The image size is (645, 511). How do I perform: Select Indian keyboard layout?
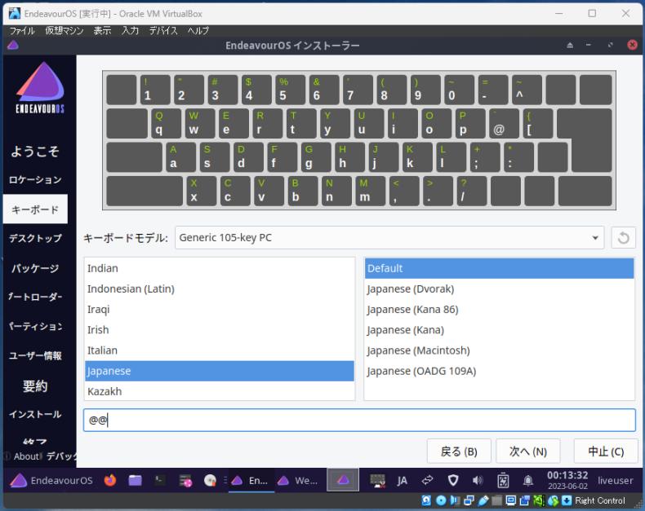[220, 268]
